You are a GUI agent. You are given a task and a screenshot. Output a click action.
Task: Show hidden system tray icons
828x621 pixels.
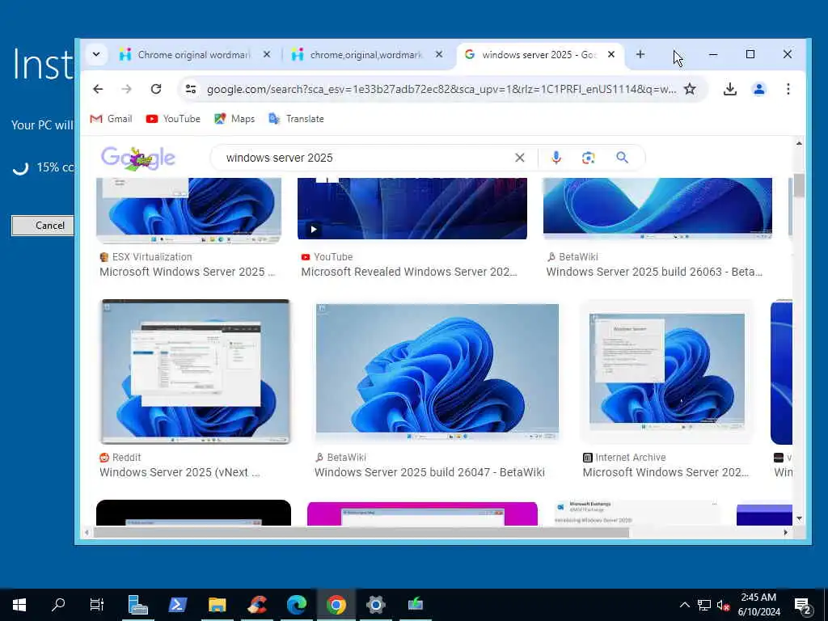click(x=684, y=605)
